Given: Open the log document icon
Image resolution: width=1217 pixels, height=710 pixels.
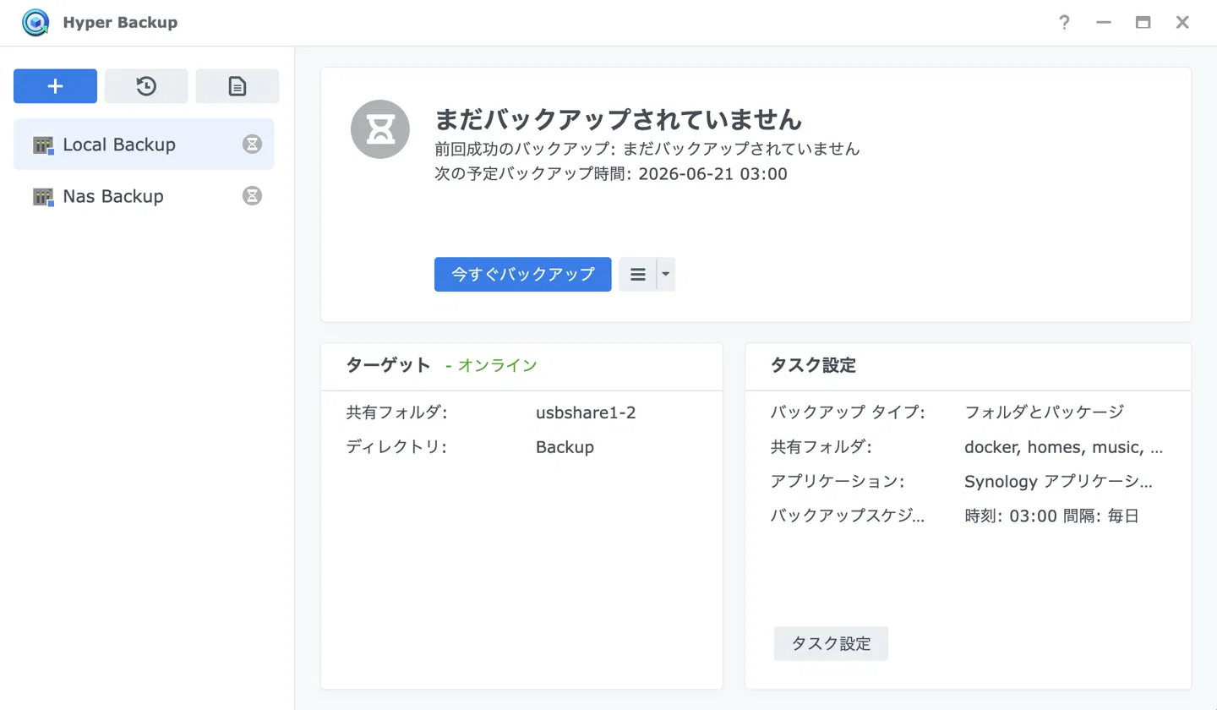Looking at the screenshot, I should point(237,86).
